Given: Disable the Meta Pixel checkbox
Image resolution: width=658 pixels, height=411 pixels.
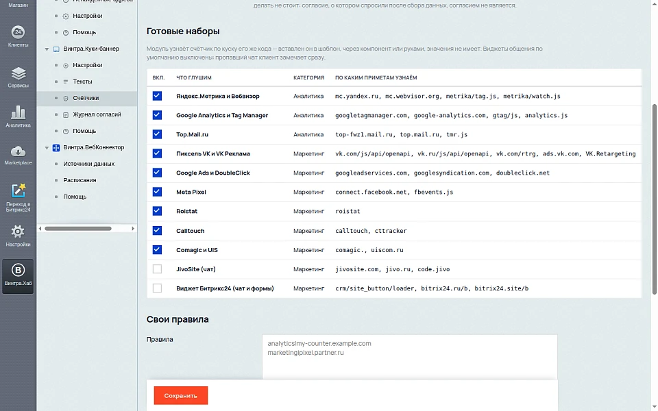Looking at the screenshot, I should click(157, 192).
